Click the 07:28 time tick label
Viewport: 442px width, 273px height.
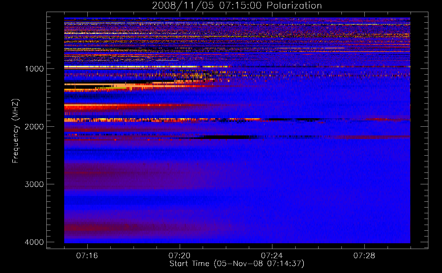364,256
